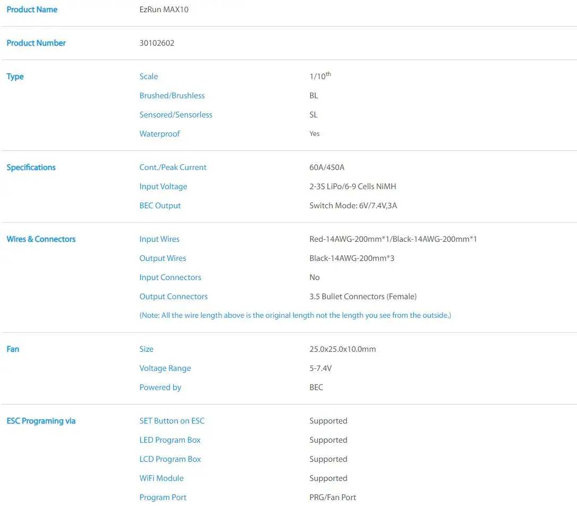This screenshot has width=577, height=507.
Task: Select 'Supported' beside LED Program Box
Action: point(328,441)
